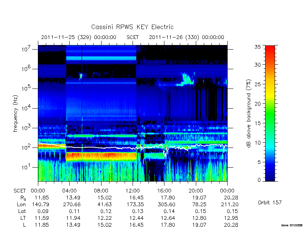Screen dimensions: 303x227
Task: Click the frequency (Hz) axis label
Action: (x=16, y=113)
